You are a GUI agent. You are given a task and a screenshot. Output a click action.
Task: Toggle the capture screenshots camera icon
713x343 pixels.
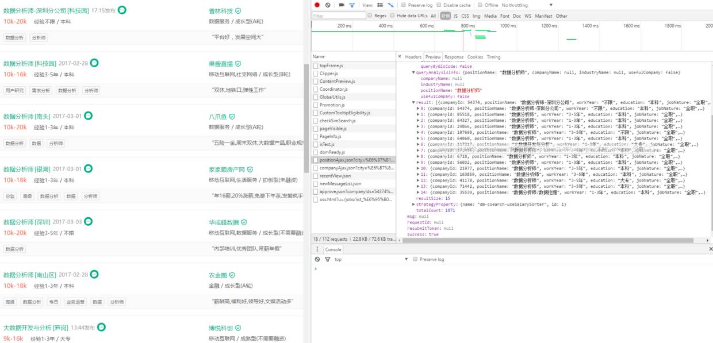(x=342, y=5)
